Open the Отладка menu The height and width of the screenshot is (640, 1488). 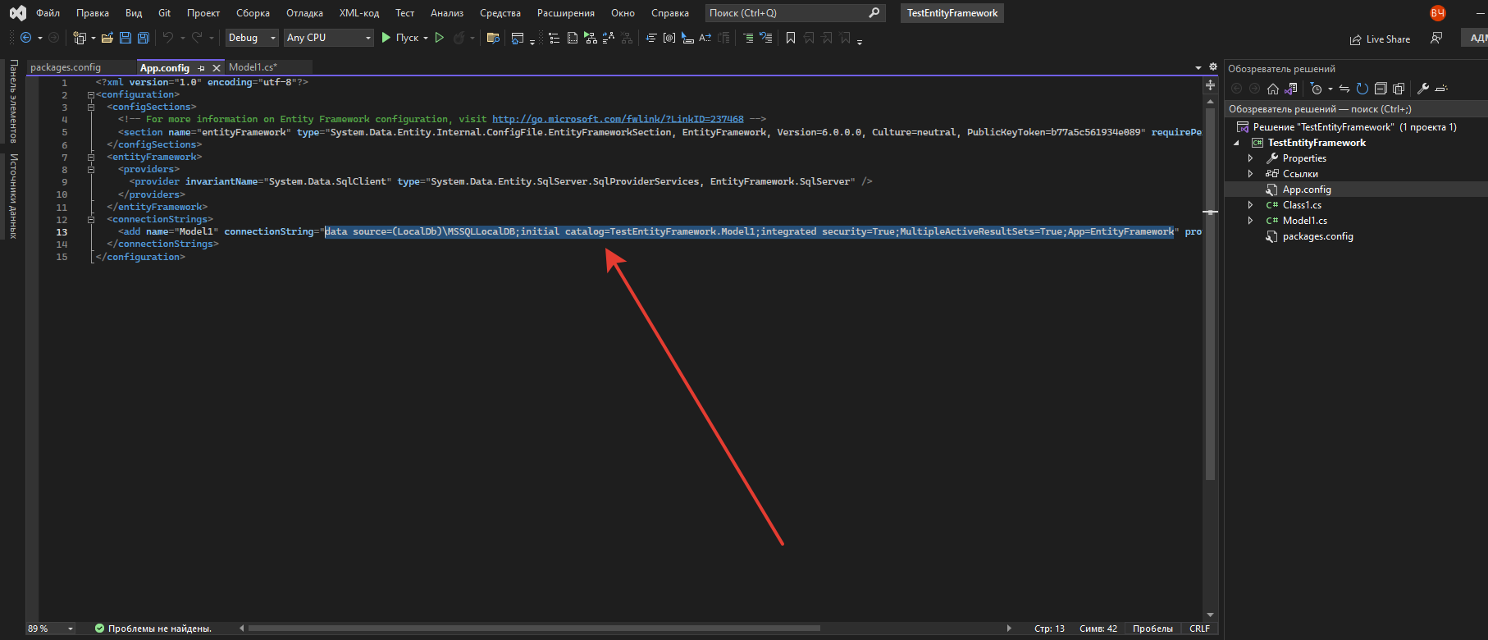coord(304,13)
